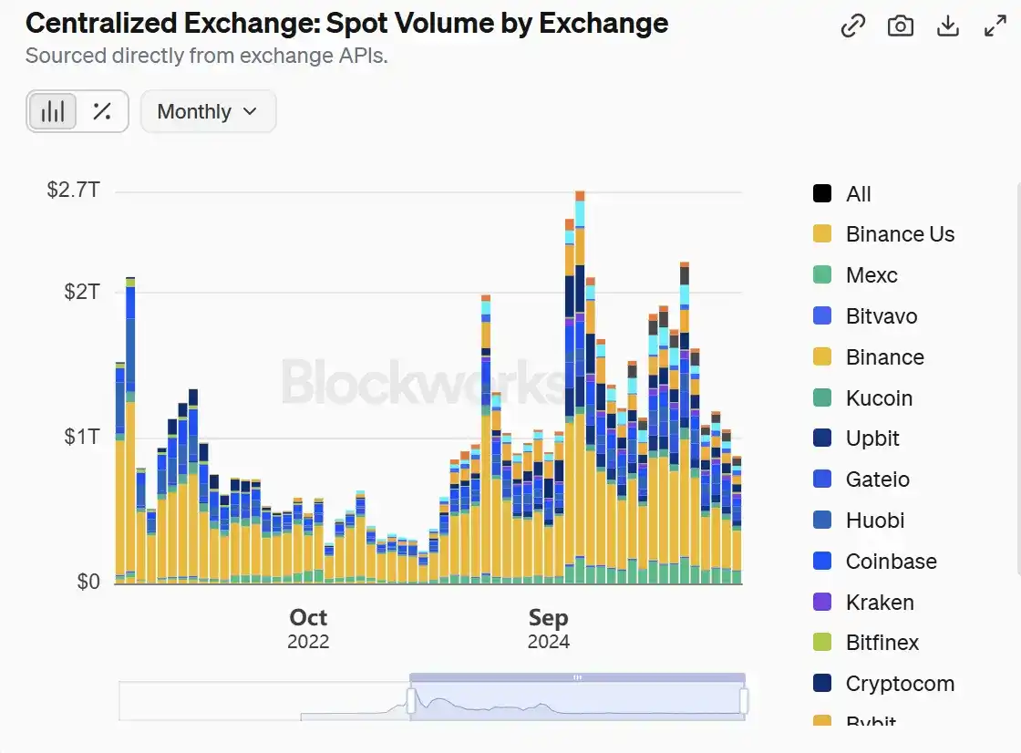
Task: Take chart screenshot with camera icon
Action: (x=901, y=26)
